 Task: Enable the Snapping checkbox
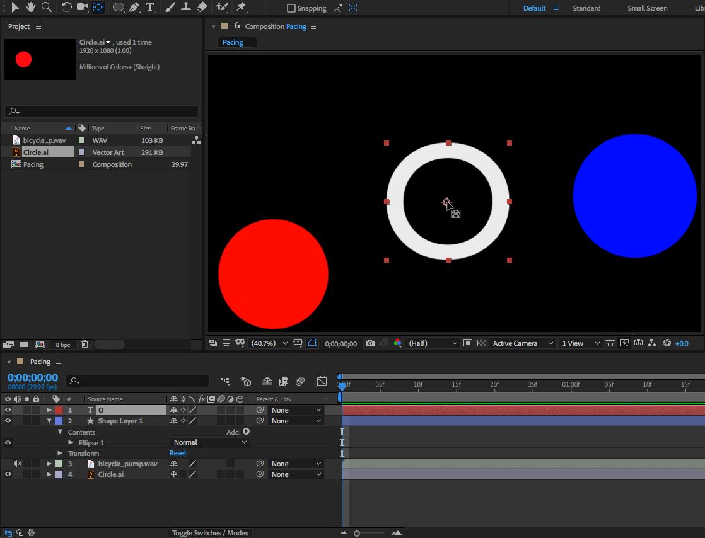click(x=291, y=8)
